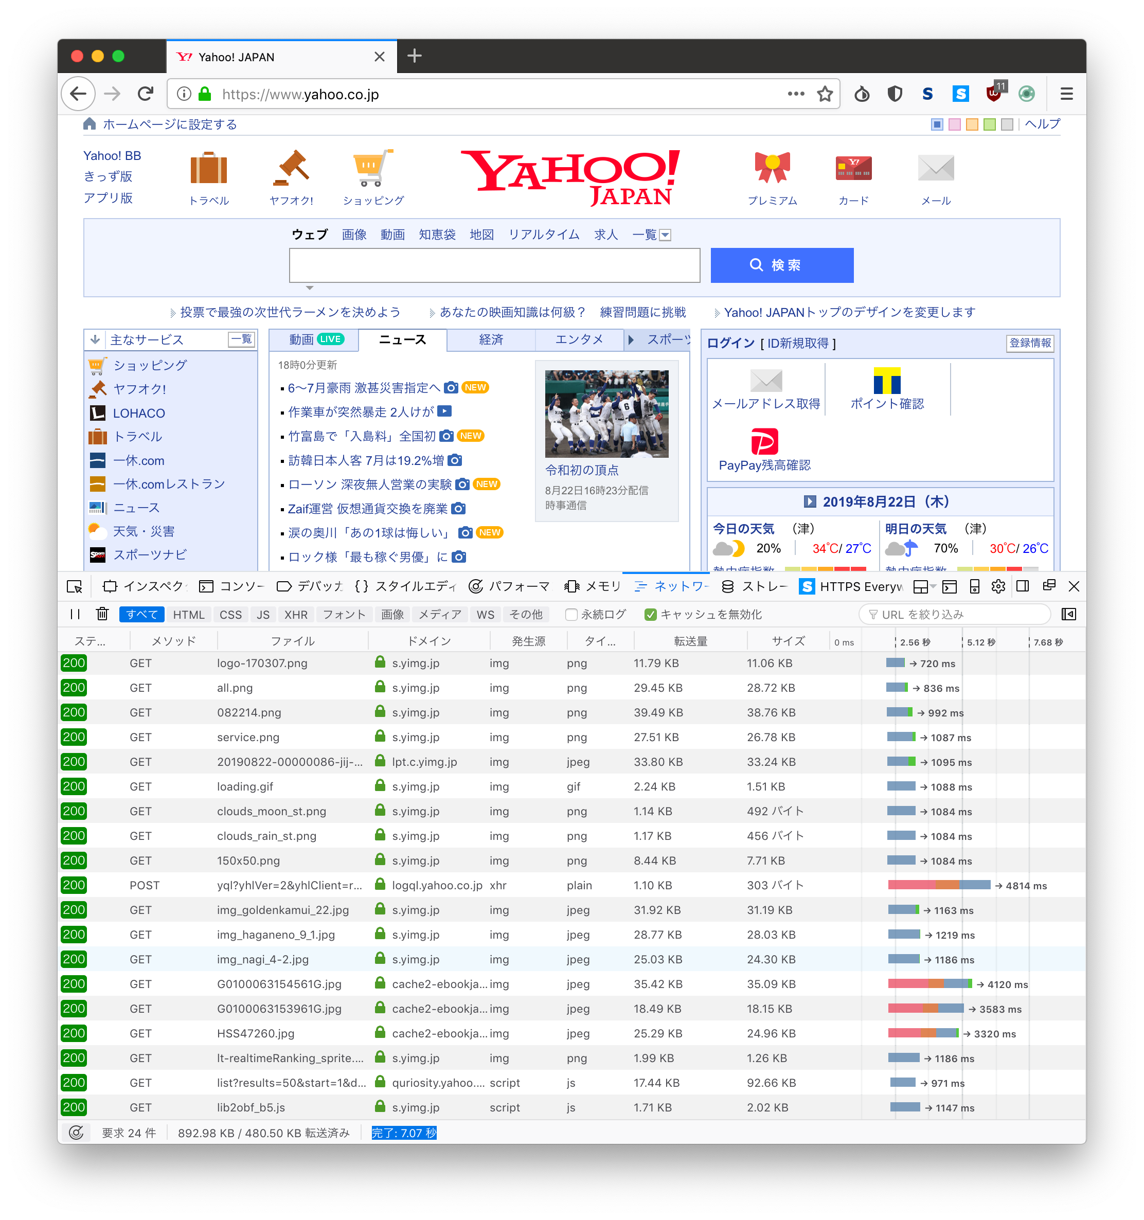Screen dimensions: 1144x1220
Task: Toggle responsive design mode icon
Action: coord(974,587)
